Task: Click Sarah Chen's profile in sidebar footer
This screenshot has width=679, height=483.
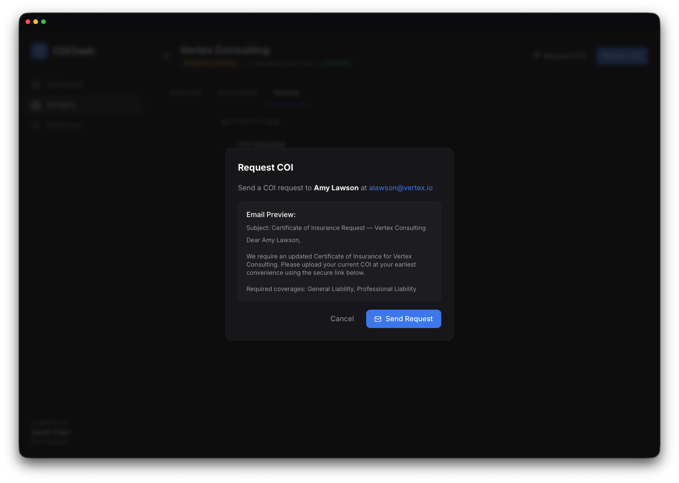Action: (51, 432)
